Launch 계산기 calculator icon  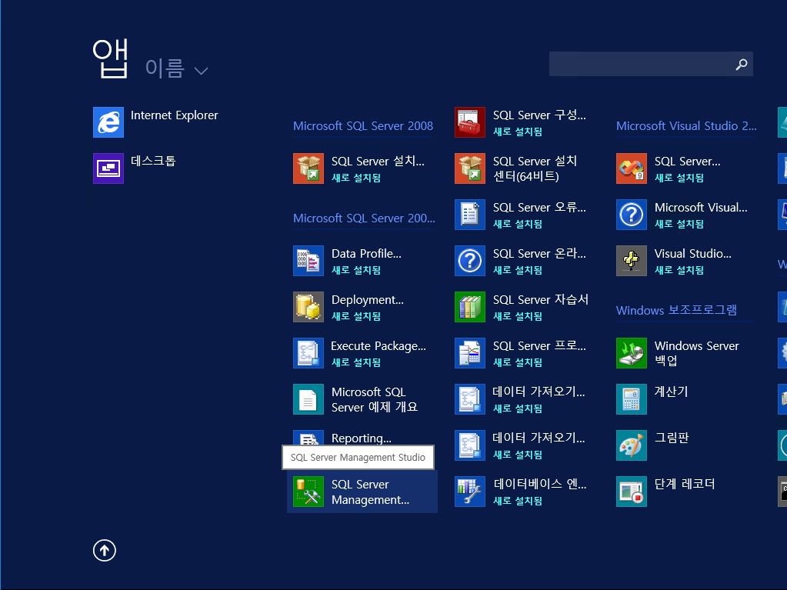tap(632, 399)
